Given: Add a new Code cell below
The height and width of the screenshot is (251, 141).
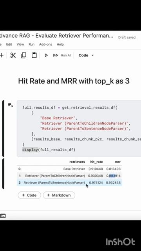Looking at the screenshot, I should click(29, 195).
